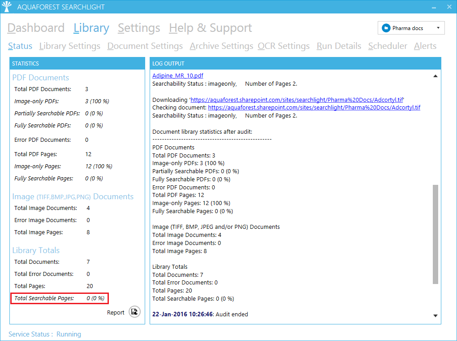Viewport: 457px width, 341px height.
Task: Click the Downloading Adcortyl.tif URL link
Action: click(297, 100)
